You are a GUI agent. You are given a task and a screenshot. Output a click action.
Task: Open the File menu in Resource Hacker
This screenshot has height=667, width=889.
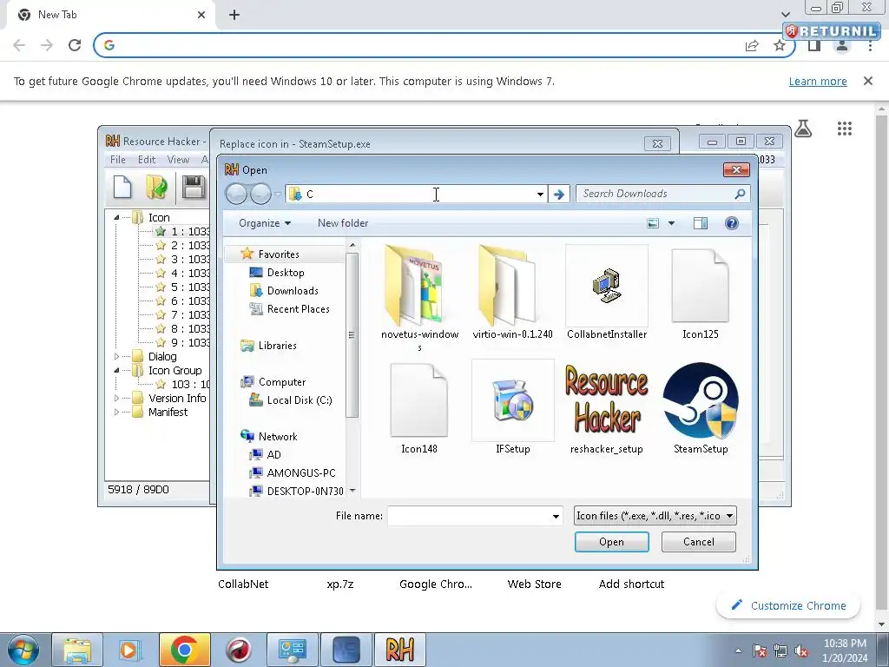click(x=118, y=160)
